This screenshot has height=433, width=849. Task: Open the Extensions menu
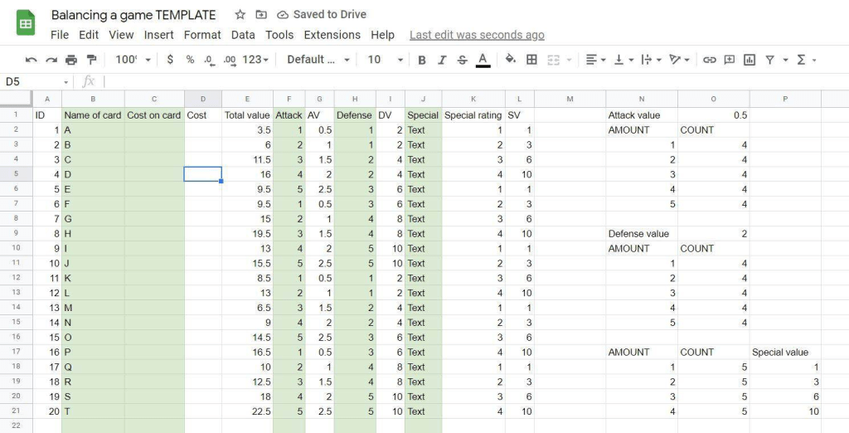pyautogui.click(x=332, y=35)
